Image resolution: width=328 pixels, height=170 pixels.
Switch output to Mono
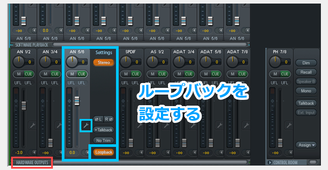306,91
